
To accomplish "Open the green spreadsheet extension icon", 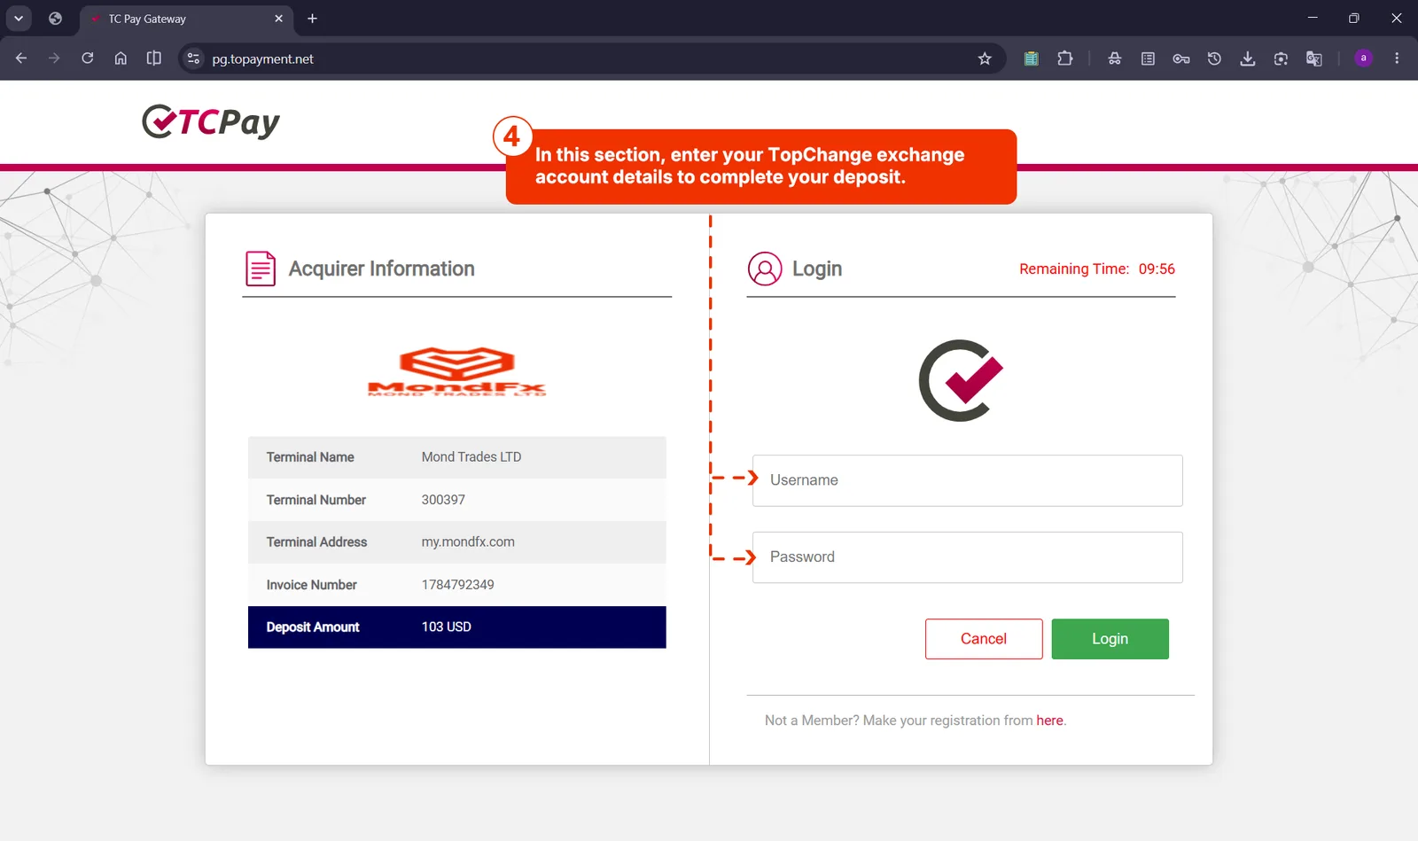I will click(x=1031, y=58).
